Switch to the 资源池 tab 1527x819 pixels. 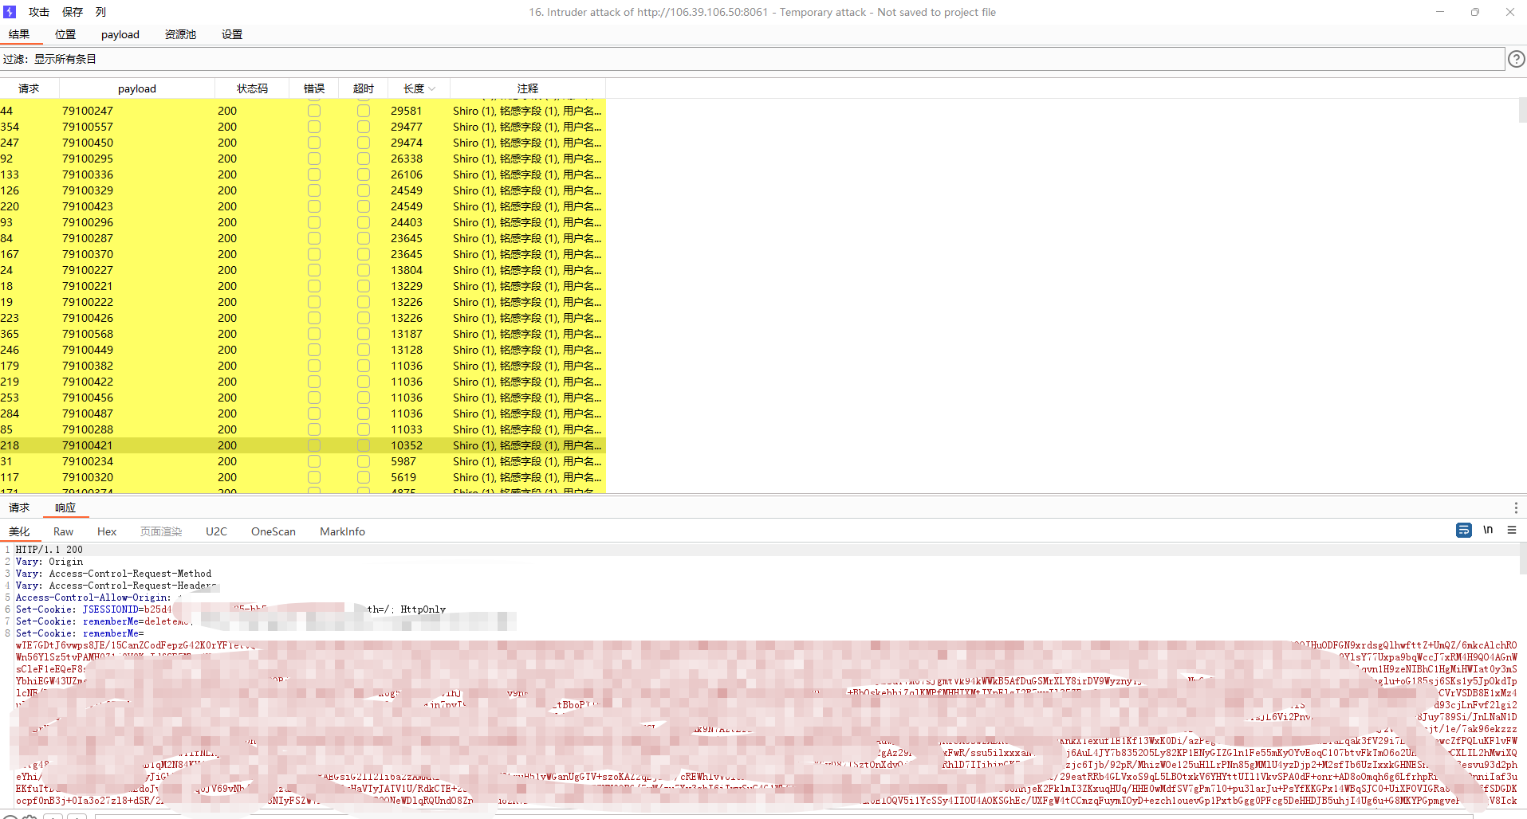180,34
